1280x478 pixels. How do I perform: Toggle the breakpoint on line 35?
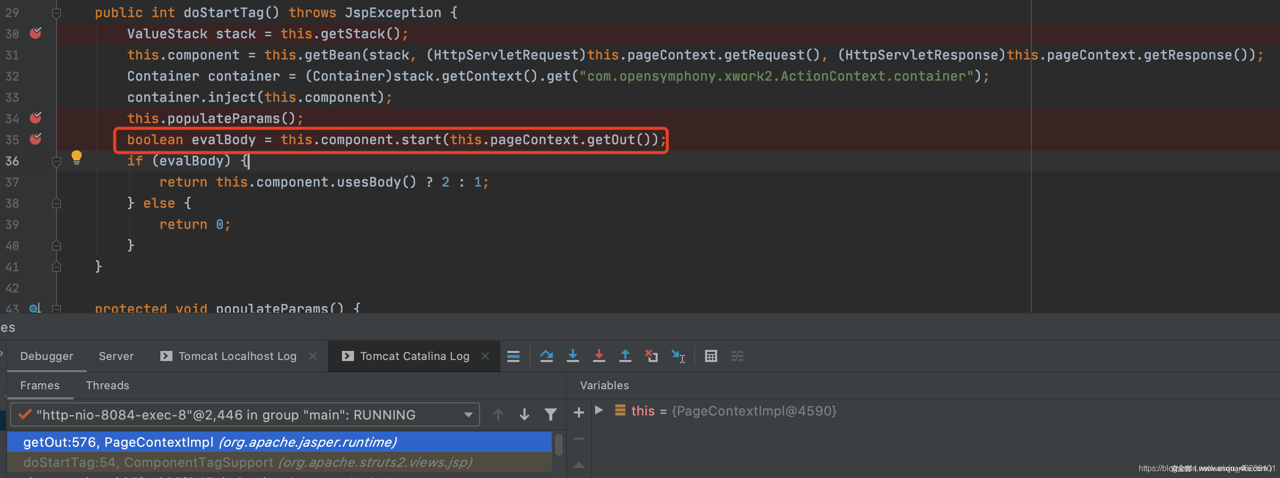[x=35, y=139]
